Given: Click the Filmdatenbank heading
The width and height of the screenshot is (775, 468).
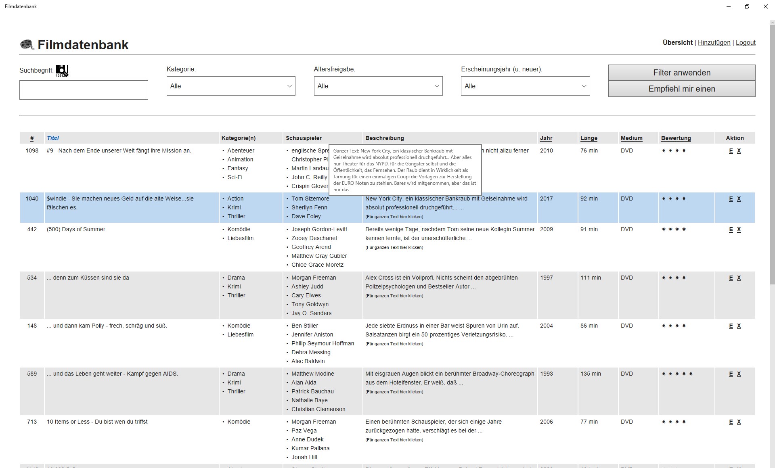Looking at the screenshot, I should pos(83,45).
